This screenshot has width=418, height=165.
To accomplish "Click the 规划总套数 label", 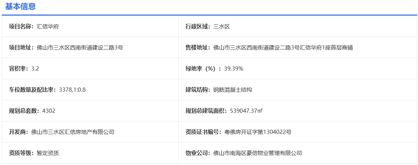I will point(24,111).
